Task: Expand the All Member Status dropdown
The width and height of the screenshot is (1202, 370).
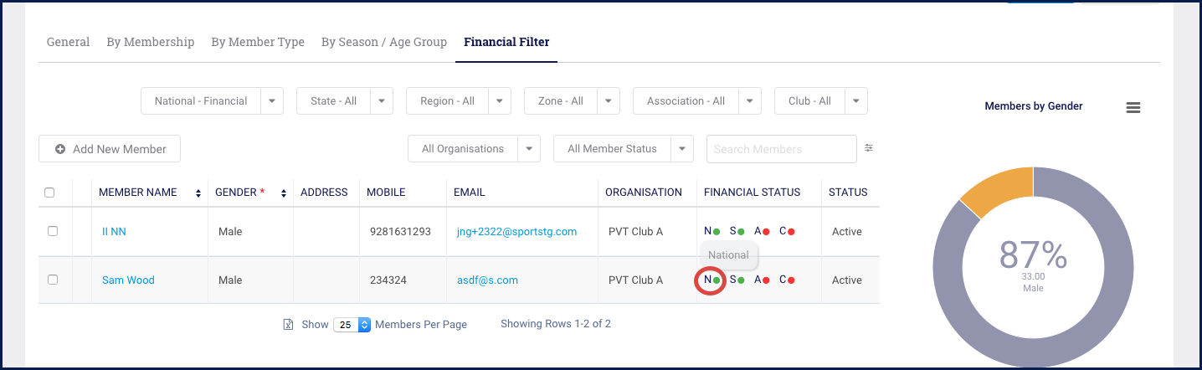Action: pos(684,149)
